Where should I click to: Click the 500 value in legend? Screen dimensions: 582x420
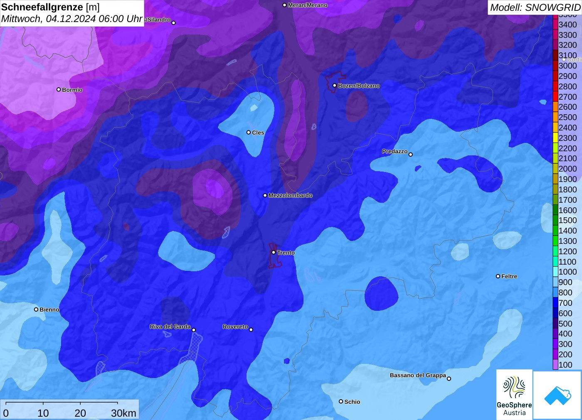[565, 324]
